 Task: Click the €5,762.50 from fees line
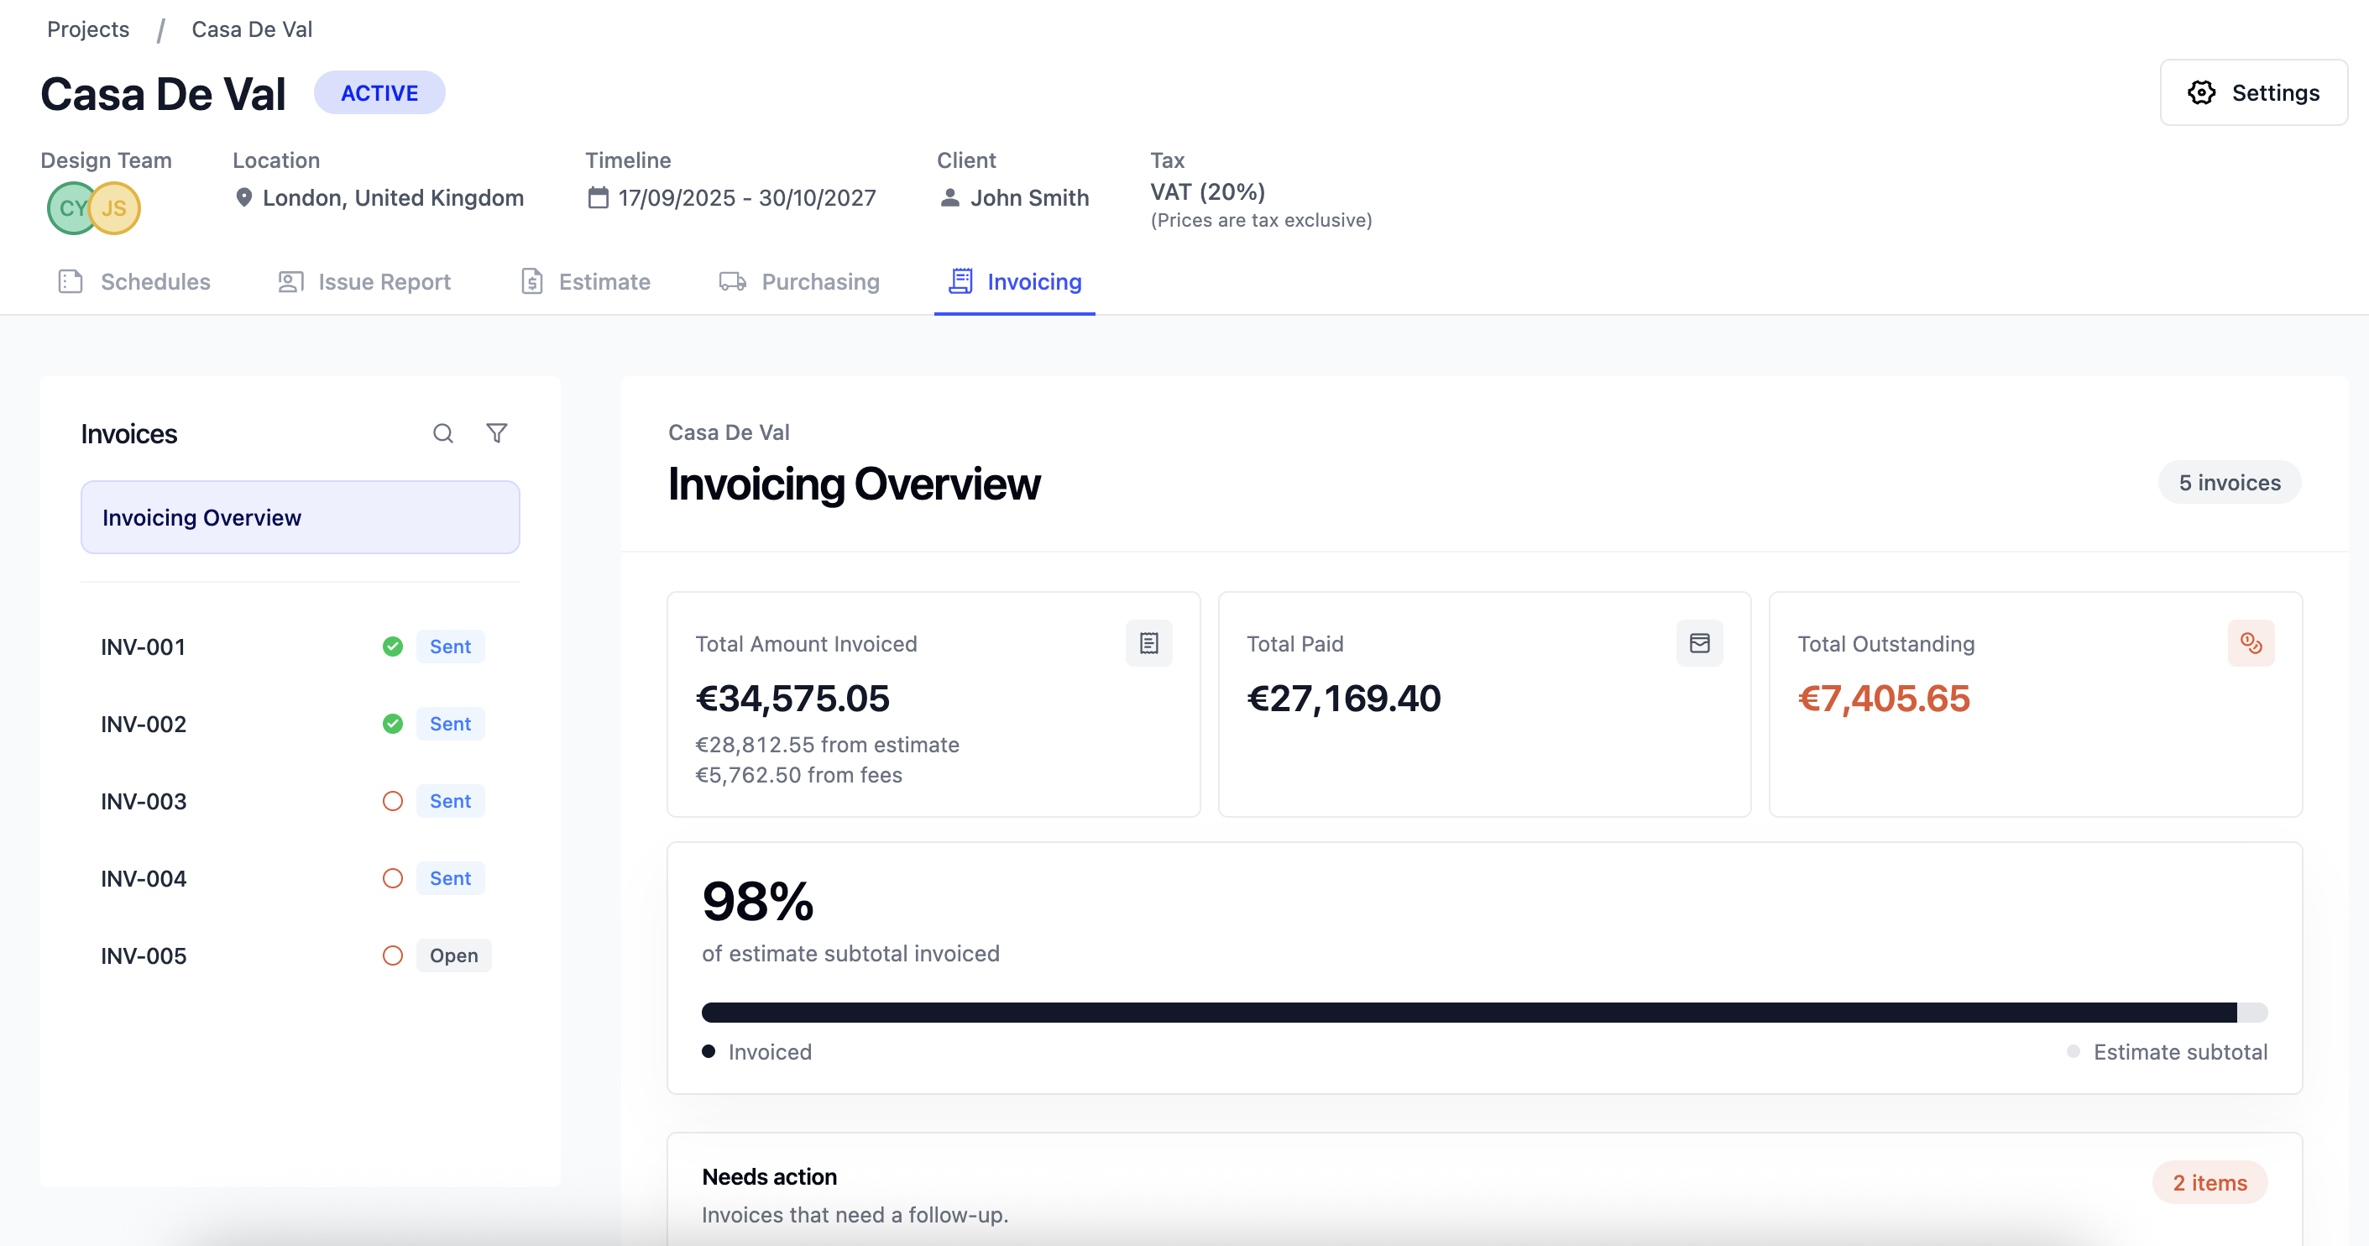tap(798, 775)
